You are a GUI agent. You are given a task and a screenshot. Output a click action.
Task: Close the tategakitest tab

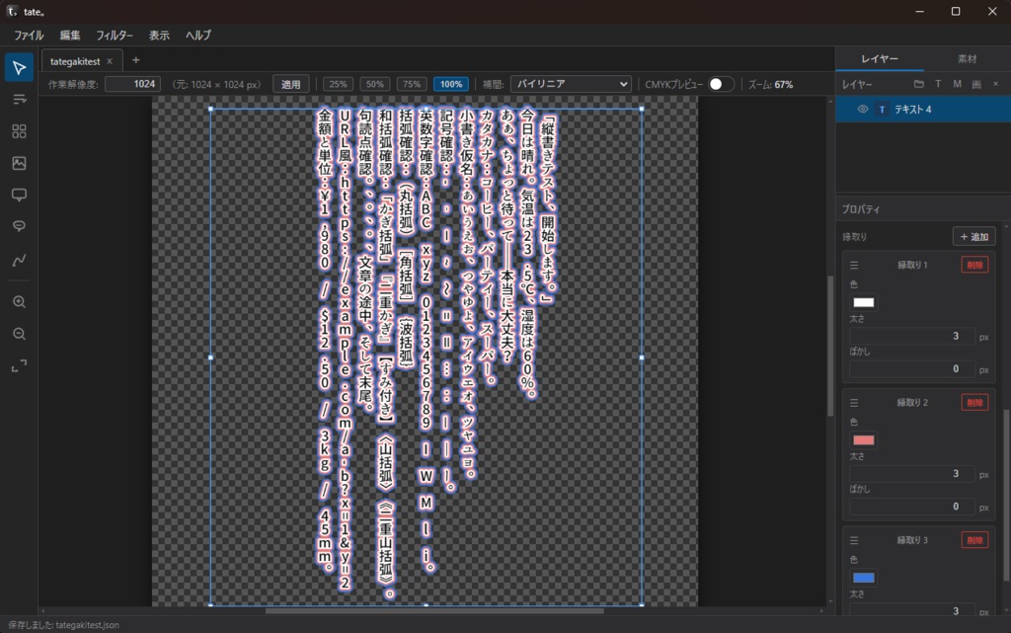110,61
